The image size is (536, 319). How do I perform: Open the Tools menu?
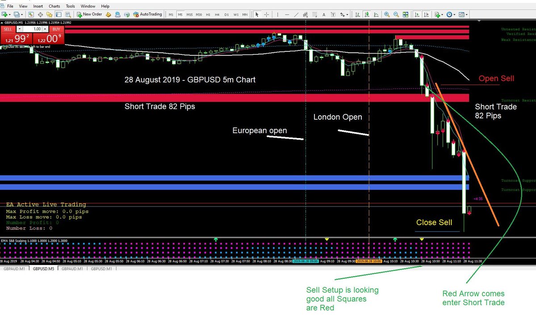click(71, 6)
